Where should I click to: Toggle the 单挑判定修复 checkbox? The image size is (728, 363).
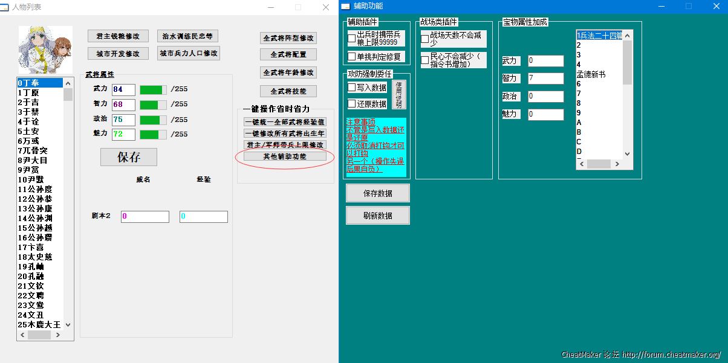coord(352,57)
